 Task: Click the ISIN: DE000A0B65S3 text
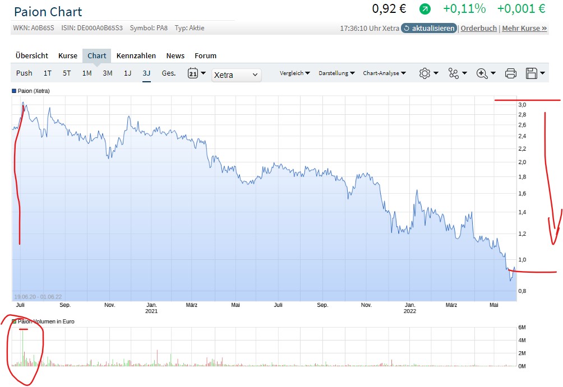[x=92, y=28]
